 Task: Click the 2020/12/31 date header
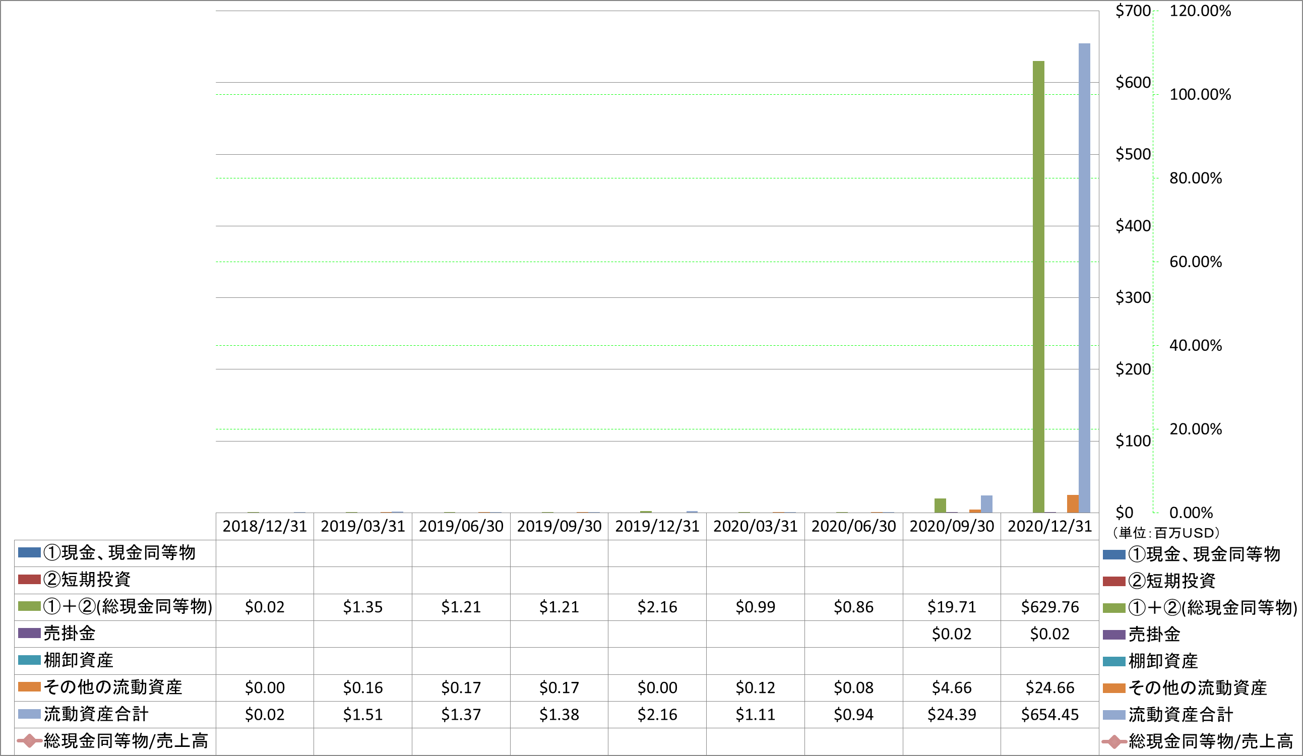click(x=1049, y=526)
